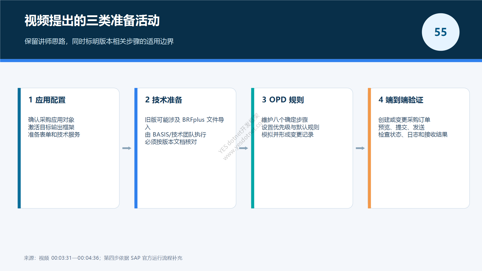Screen dimensions: 482x271
Task: Select heading 1 应用配置
Action: [x=47, y=100]
